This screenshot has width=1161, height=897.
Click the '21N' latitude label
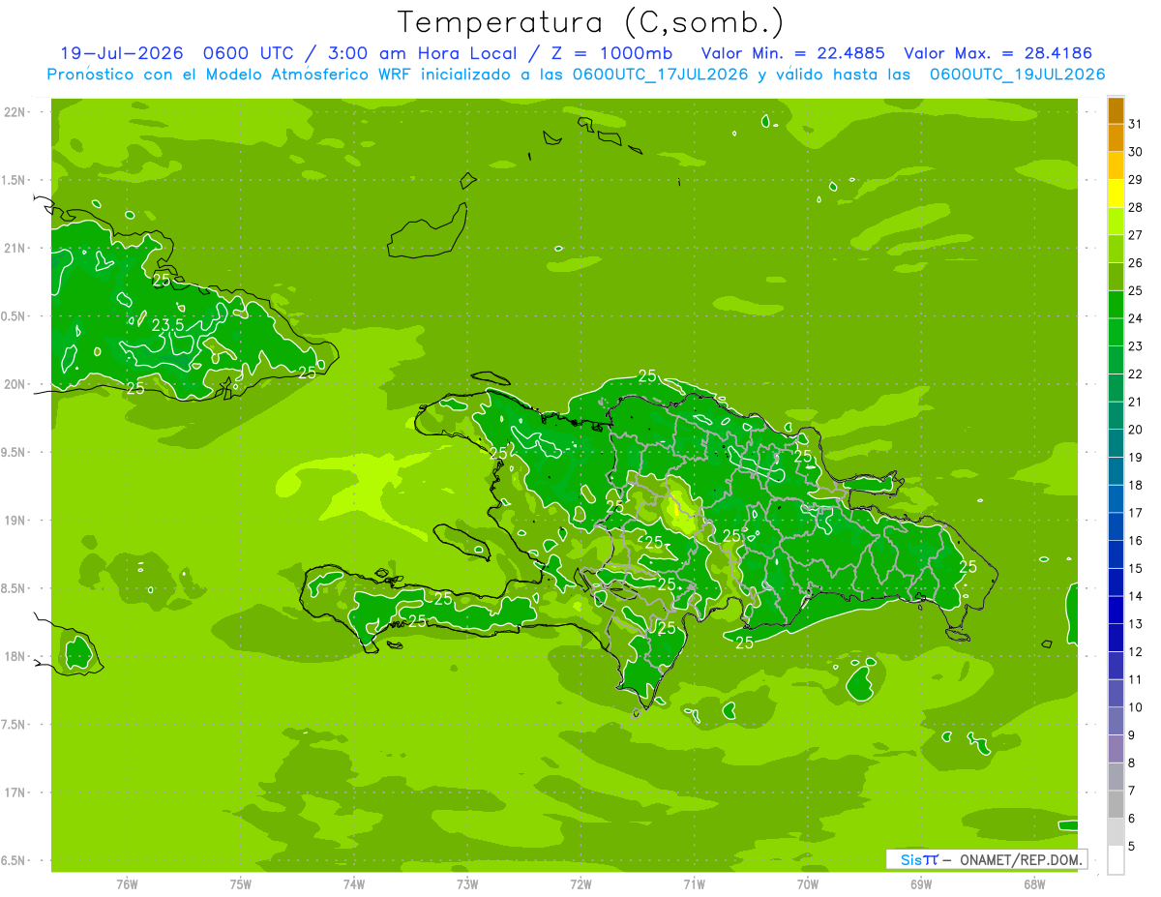[x=15, y=249]
